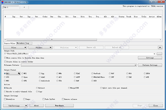
Task: Expand the Output Path dropdown arrow
Action: coord(154,54)
